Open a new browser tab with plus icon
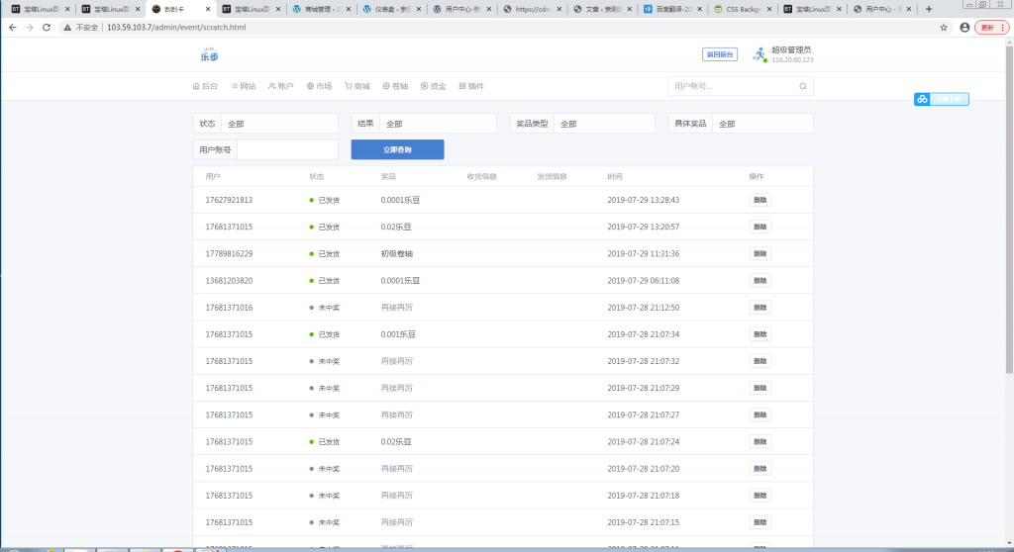The height and width of the screenshot is (552, 1014). [x=928, y=9]
